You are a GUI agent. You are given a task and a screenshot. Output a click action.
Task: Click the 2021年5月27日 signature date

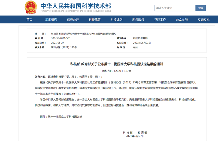tap(135, 136)
